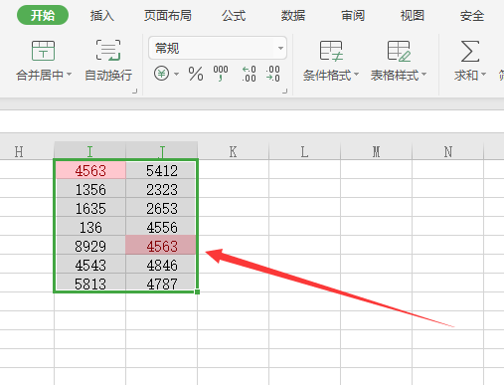Select cell containing 1356
This screenshot has width=504, height=385.
point(90,189)
